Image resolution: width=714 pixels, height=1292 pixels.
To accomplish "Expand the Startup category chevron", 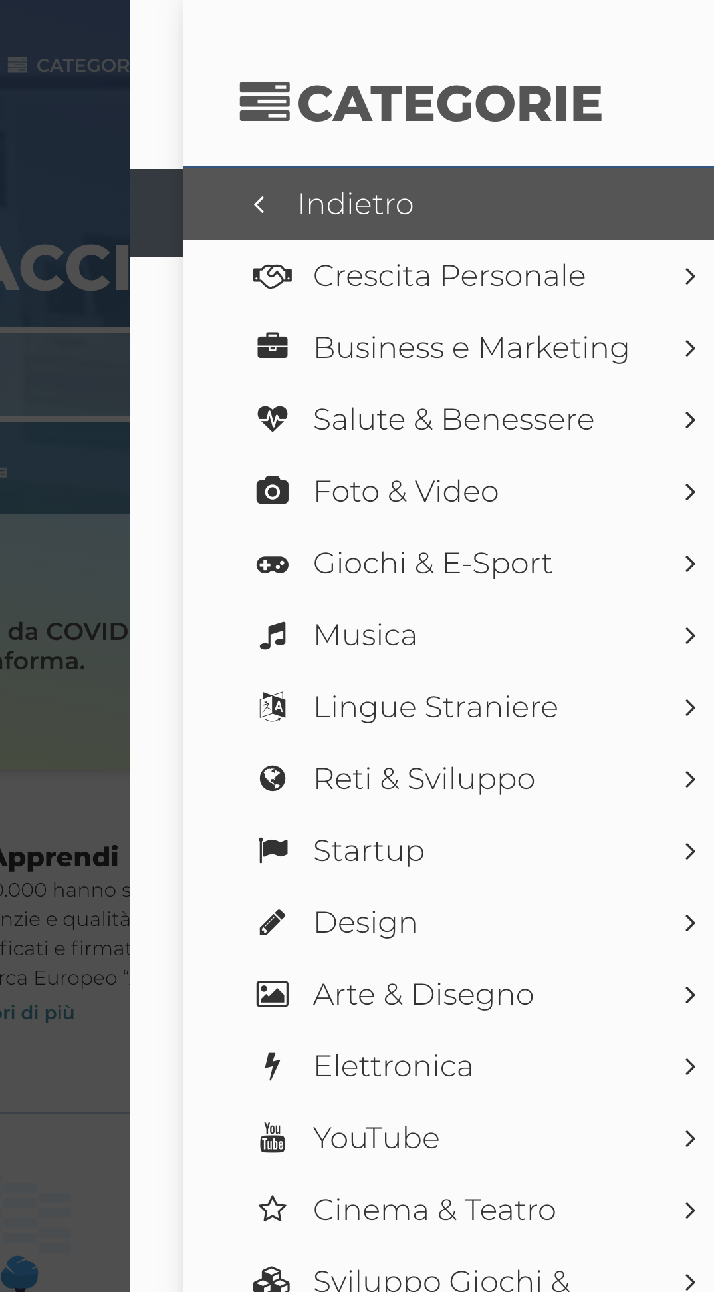I will pyautogui.click(x=690, y=851).
